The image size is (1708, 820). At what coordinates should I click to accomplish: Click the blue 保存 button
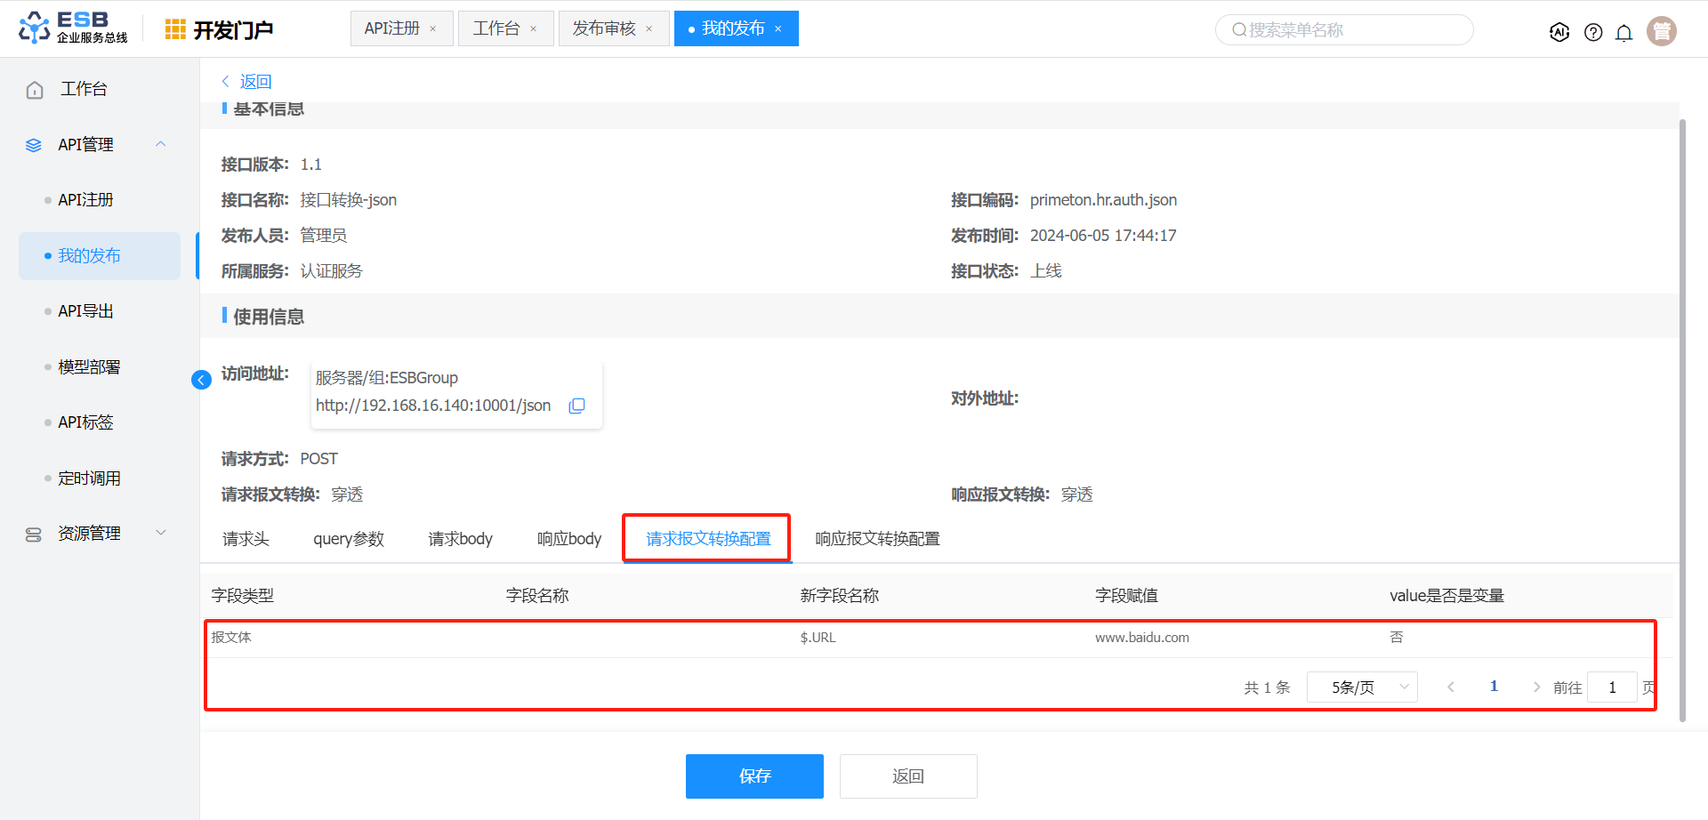point(754,776)
